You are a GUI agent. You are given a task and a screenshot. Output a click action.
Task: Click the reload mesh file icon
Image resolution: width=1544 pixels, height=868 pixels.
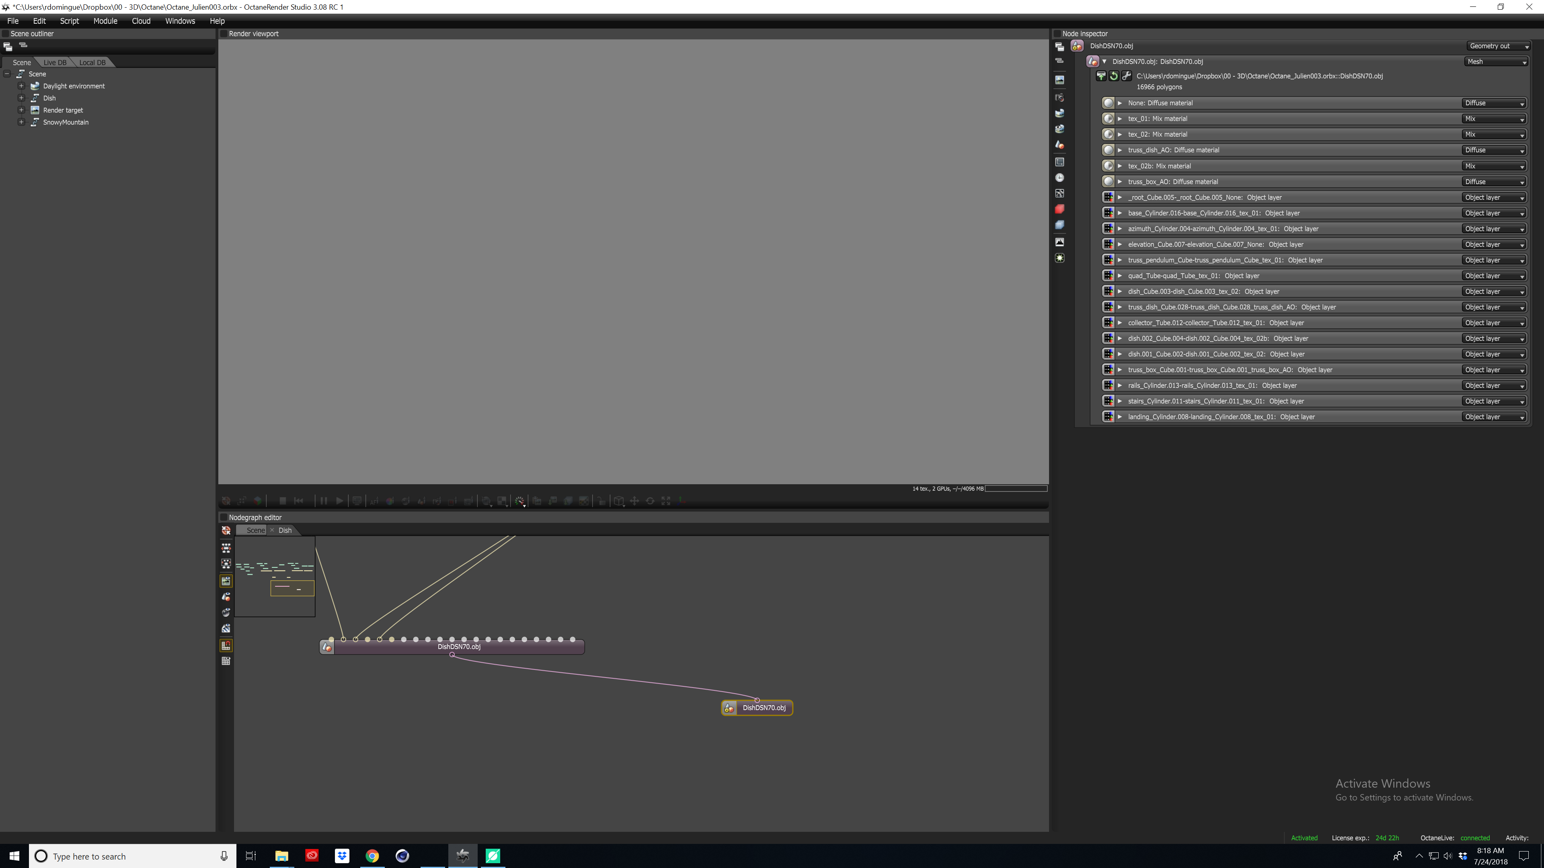(1114, 76)
